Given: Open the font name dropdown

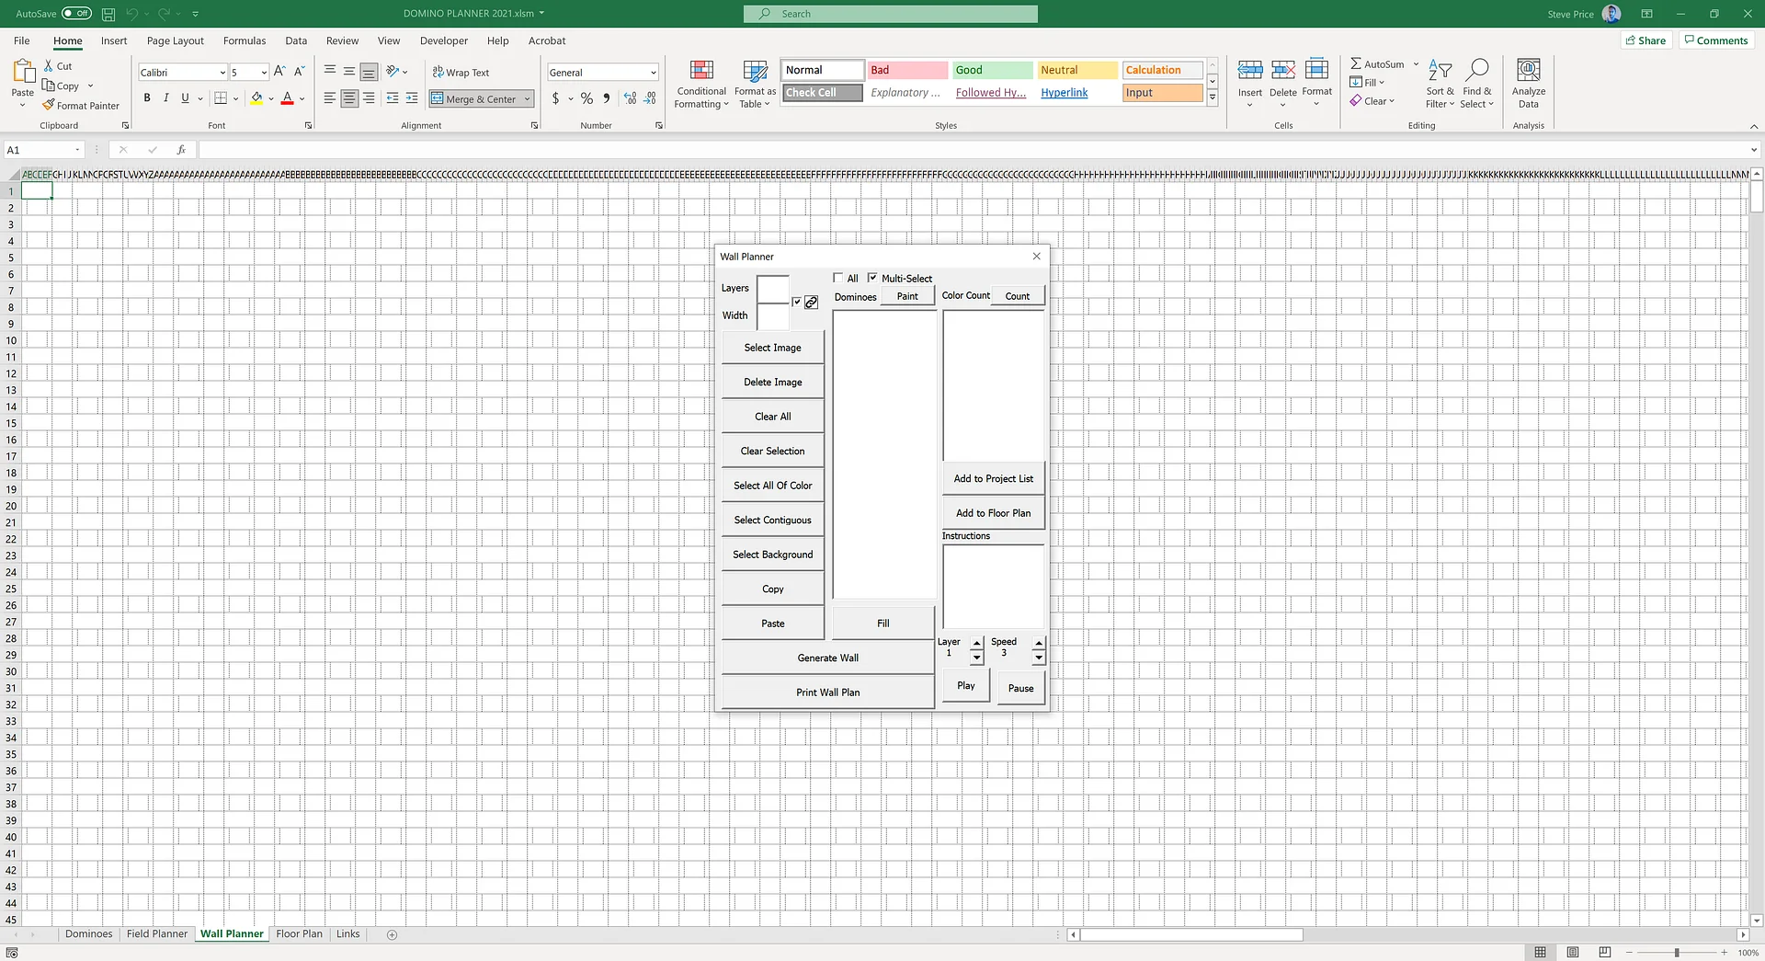Looking at the screenshot, I should click(222, 72).
